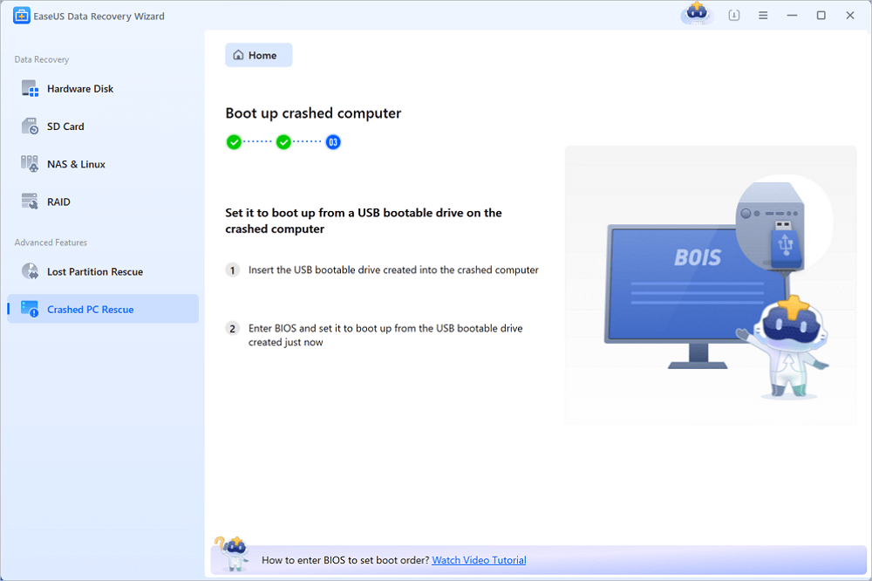The height and width of the screenshot is (581, 872).
Task: Open NAS & Linux recovery
Action: [103, 164]
